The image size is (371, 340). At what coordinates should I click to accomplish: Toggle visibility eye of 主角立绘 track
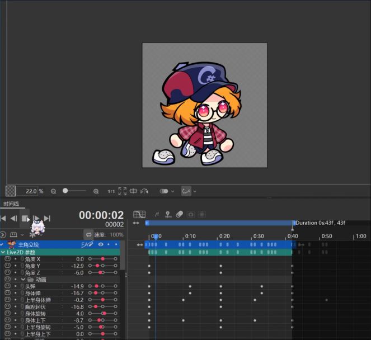(x=101, y=244)
